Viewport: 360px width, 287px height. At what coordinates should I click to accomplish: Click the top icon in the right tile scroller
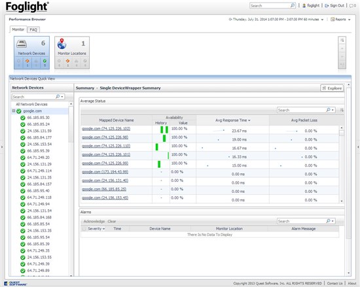pyautogui.click(x=342, y=41)
